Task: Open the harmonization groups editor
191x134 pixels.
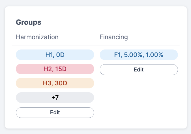Action: point(55,113)
